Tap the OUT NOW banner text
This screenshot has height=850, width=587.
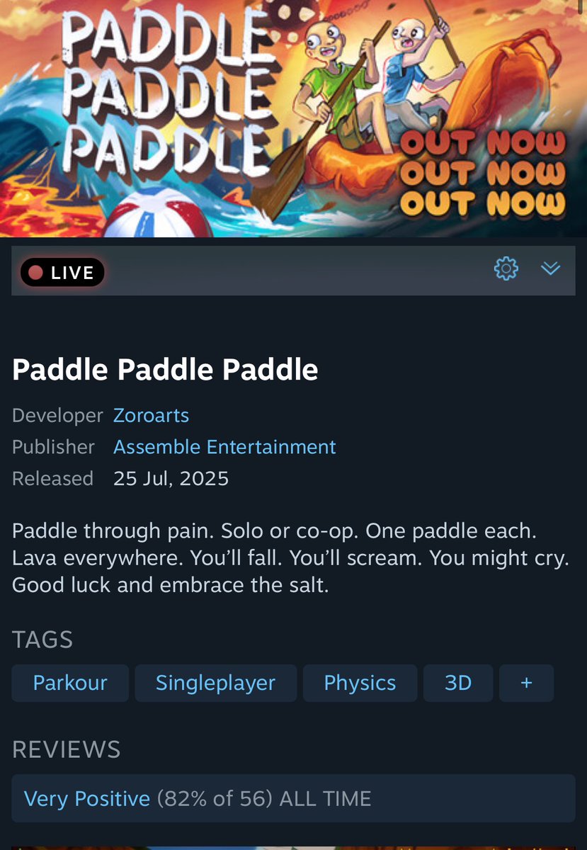click(484, 174)
